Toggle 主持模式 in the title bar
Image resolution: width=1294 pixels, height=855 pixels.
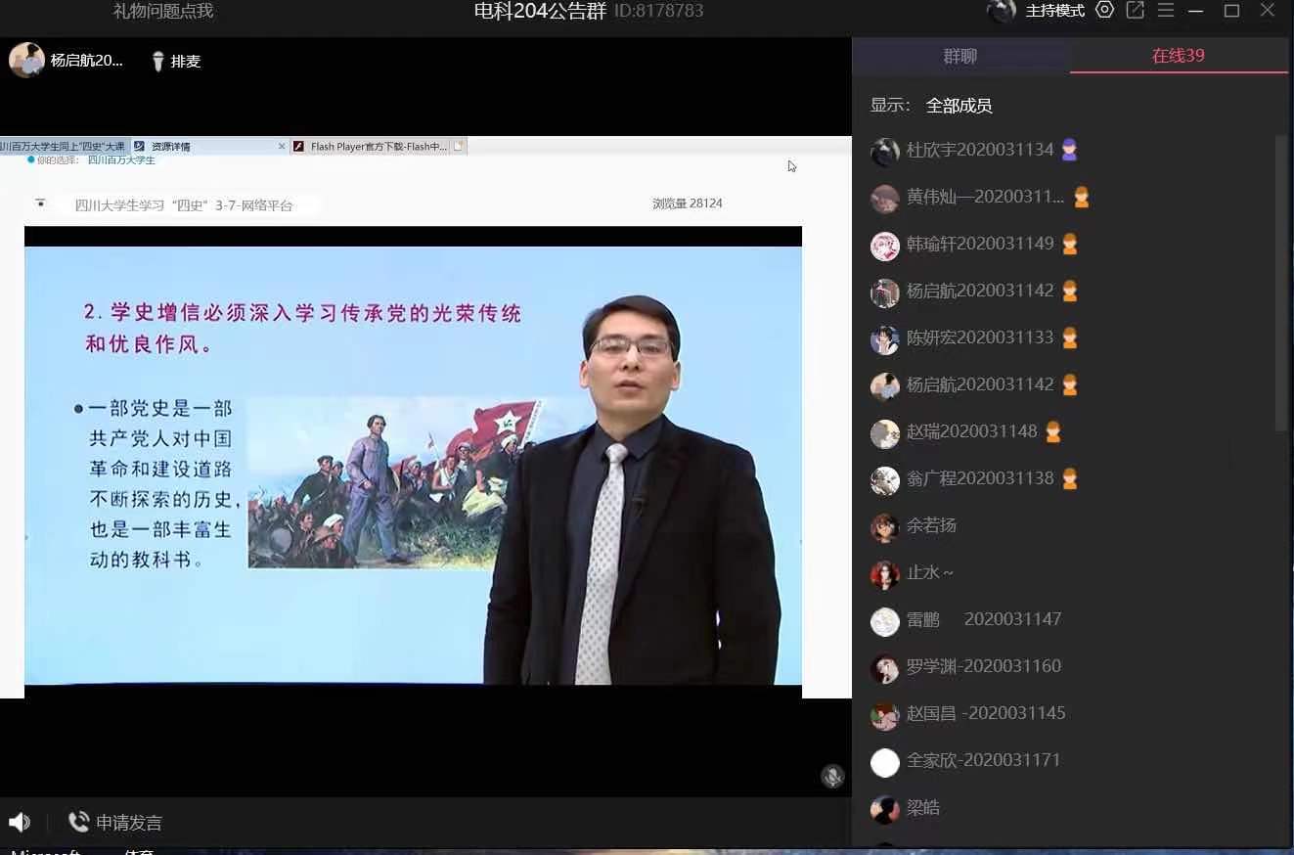coord(1055,11)
